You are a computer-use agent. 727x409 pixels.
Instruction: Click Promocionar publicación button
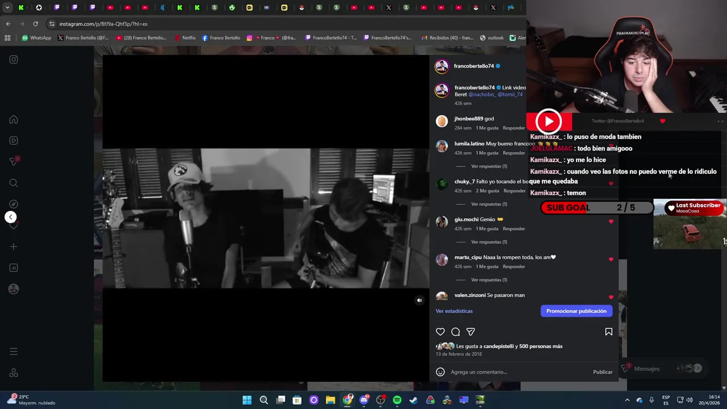(x=576, y=311)
